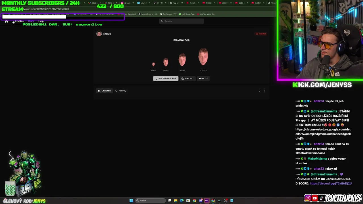
Task: Switch to the Viktor browser tab
Action: tap(272, 3)
